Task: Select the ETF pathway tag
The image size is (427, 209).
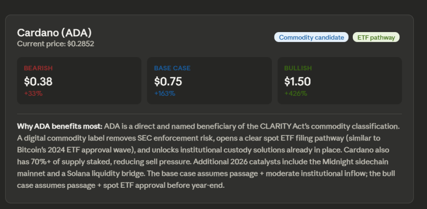Action: pos(376,37)
